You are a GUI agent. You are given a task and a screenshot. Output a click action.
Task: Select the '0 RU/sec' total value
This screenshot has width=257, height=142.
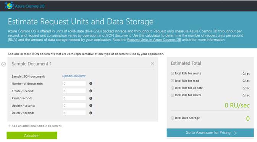pos(237,105)
